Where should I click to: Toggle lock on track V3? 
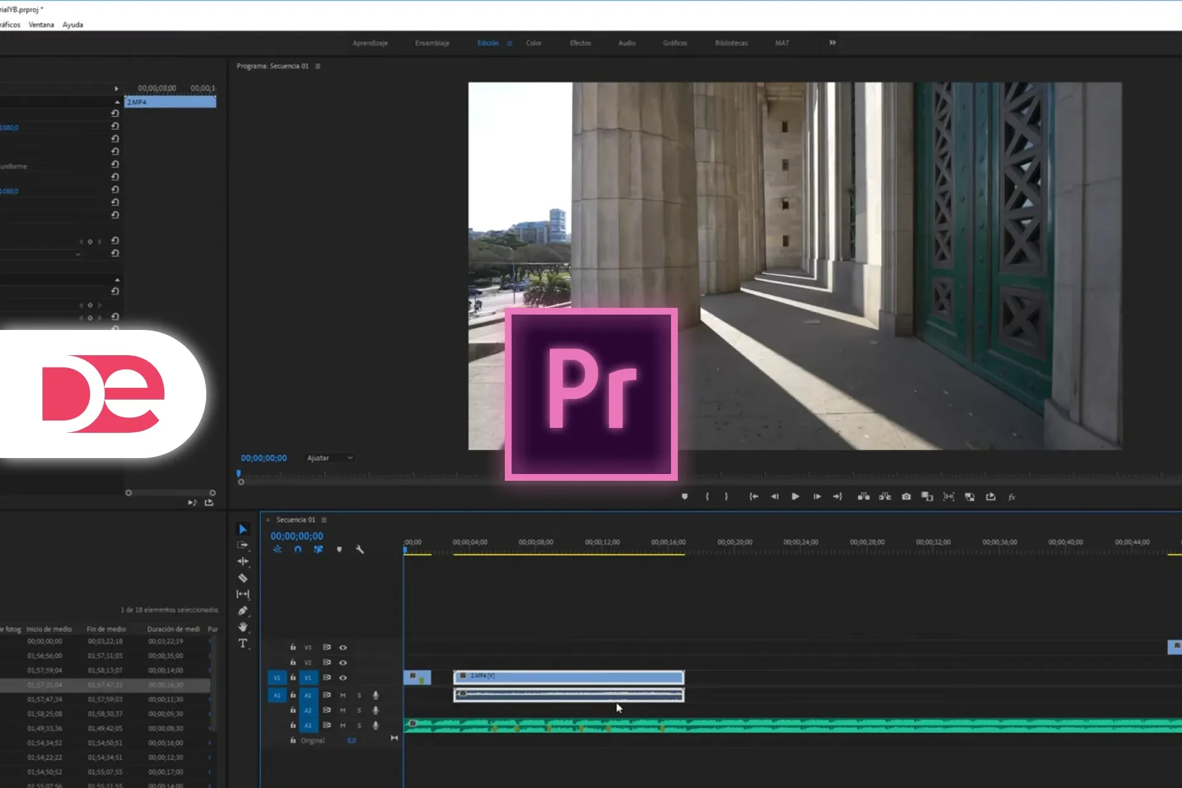[293, 647]
